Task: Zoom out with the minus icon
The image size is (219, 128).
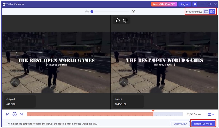Action: [x=87, y=11]
